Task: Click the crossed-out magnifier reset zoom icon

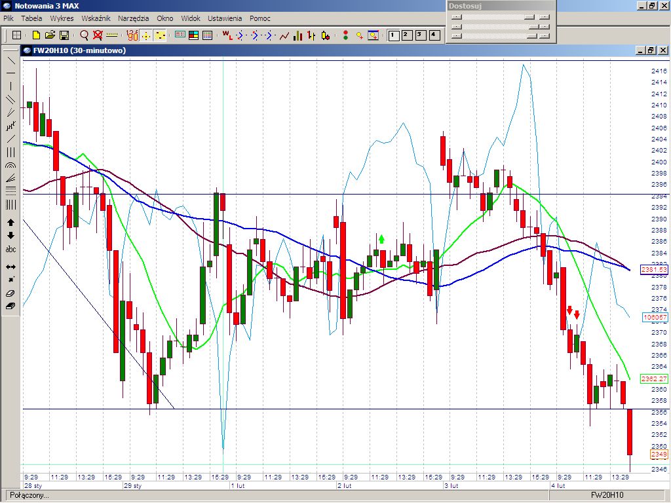Action: tap(98, 35)
